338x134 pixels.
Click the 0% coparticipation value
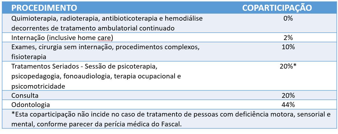coord(288,18)
